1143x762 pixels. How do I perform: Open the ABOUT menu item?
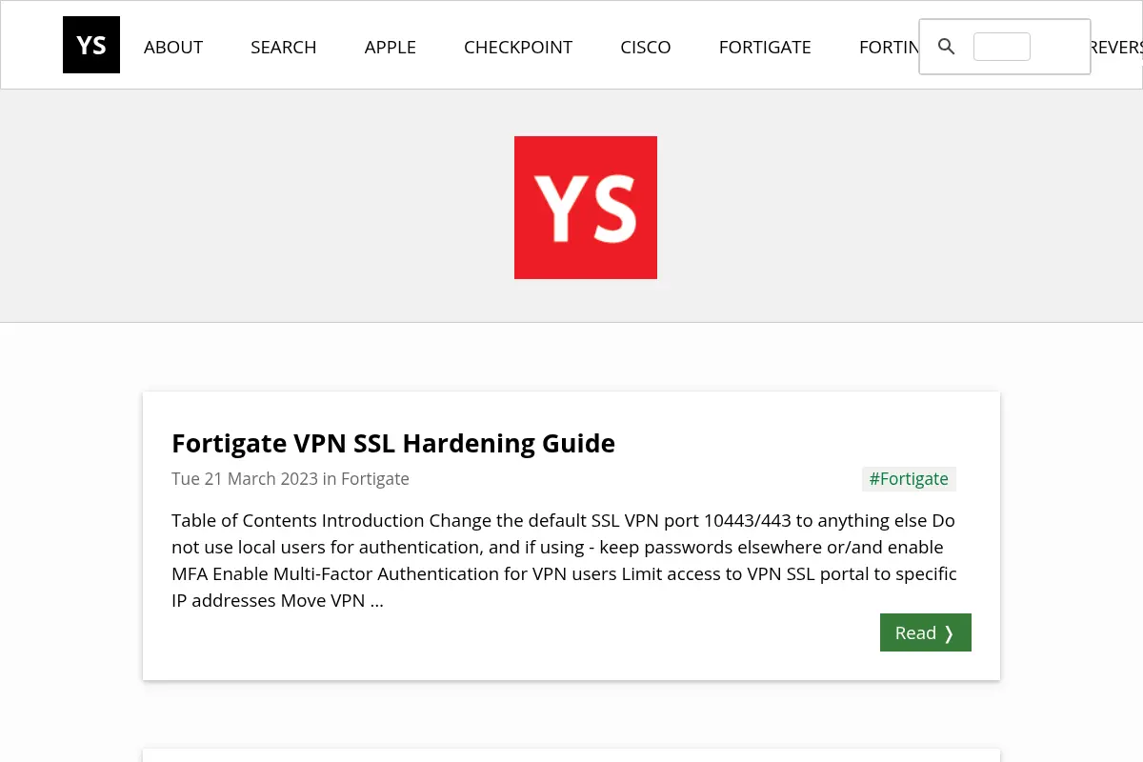(173, 47)
